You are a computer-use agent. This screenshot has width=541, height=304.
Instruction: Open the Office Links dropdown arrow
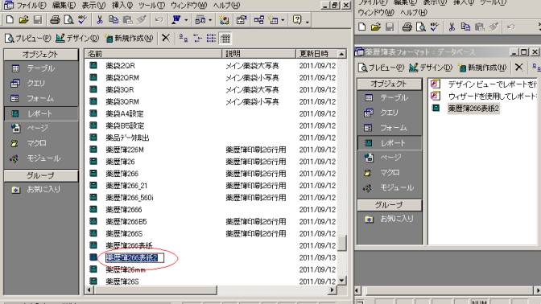click(186, 20)
